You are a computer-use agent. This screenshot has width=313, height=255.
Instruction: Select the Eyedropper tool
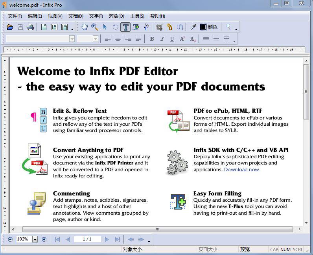[193, 27]
